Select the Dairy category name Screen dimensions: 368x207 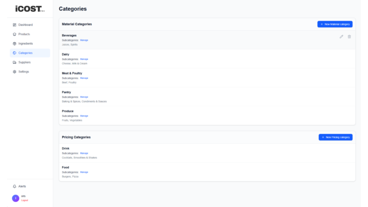coord(66,54)
